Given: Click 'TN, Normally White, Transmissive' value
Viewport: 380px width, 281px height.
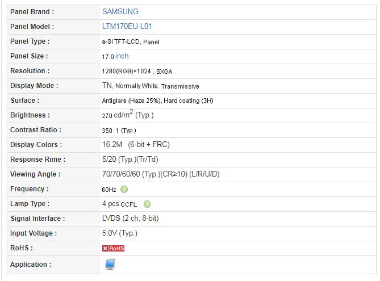Looking at the screenshot, I should [151, 86].
